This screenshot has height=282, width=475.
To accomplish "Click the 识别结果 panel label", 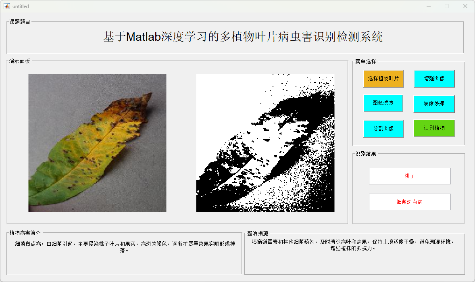I will [366, 154].
